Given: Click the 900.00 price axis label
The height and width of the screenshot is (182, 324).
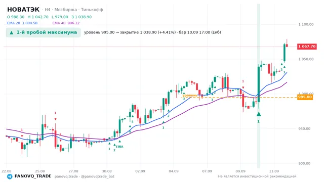Looking at the screenshot, I should tap(304, 163).
